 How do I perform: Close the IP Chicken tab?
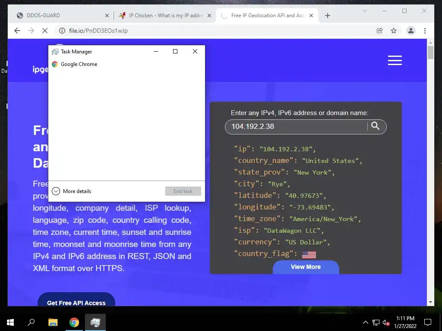tap(209, 16)
